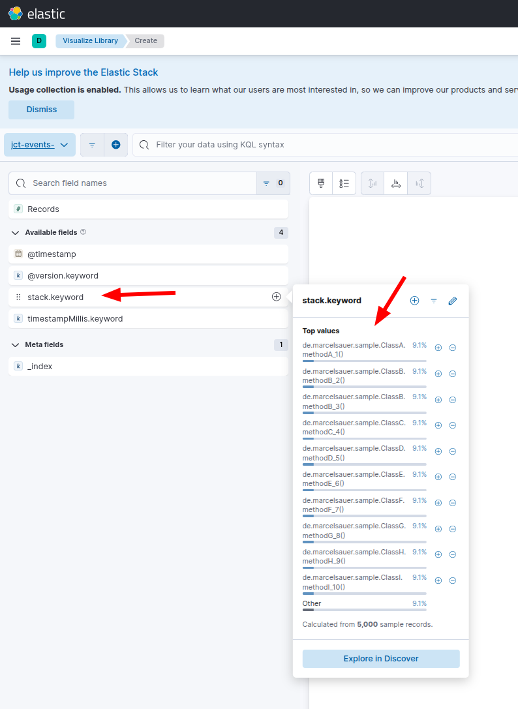Filter for ClassB.methodB_3() value
518x709 pixels.
pyautogui.click(x=438, y=400)
